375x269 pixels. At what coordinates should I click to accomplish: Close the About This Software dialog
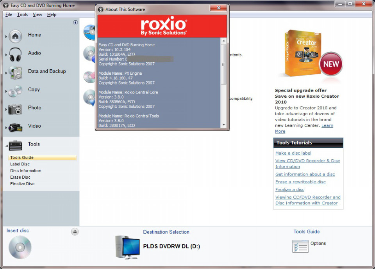tap(218, 8)
